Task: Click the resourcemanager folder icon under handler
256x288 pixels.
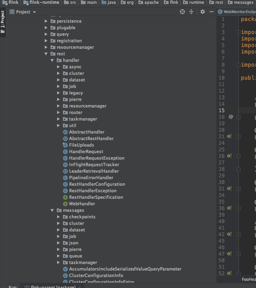Action: click(65, 106)
